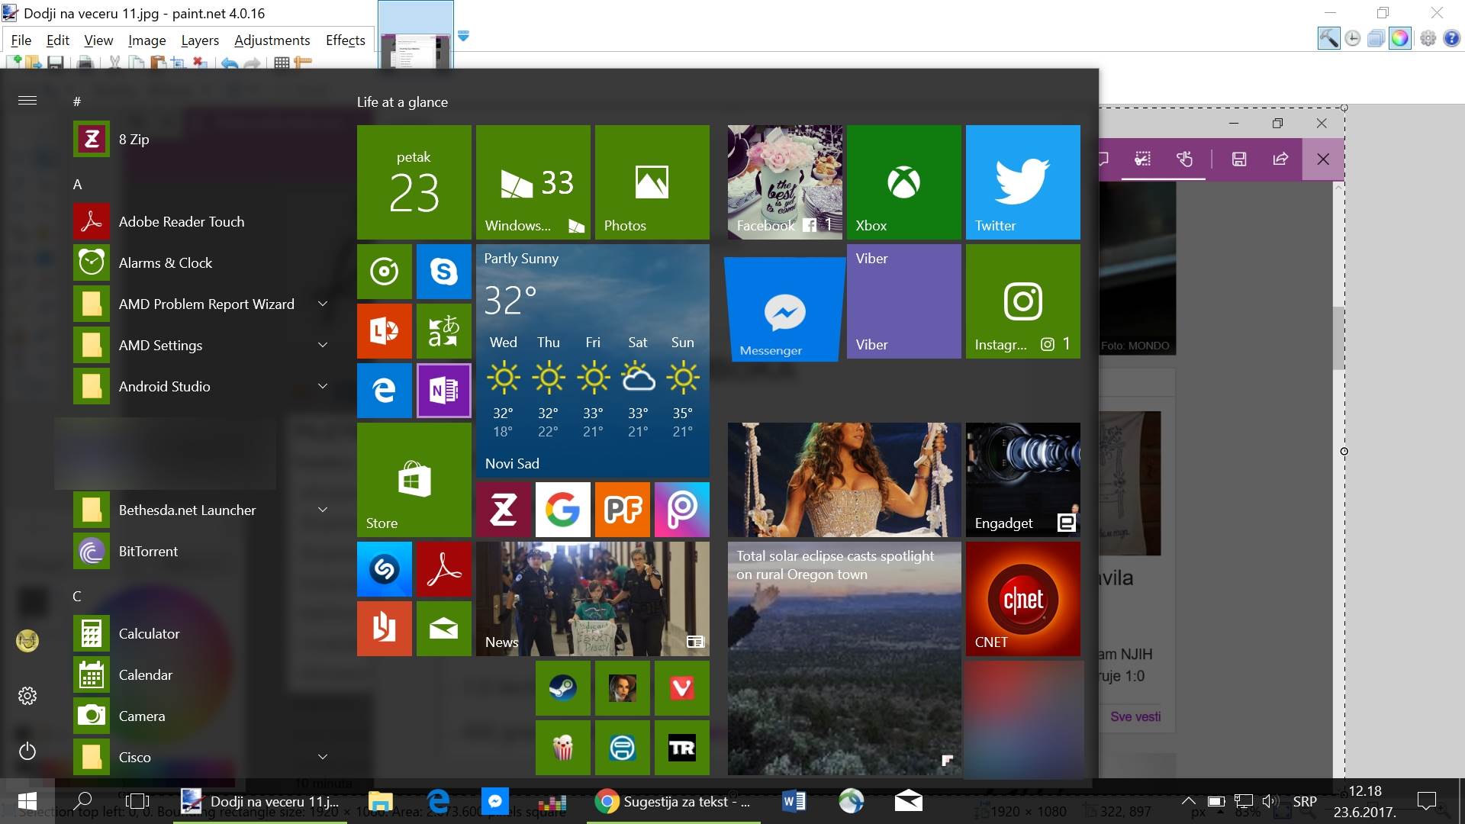Open the Novi Sad weather tile
The width and height of the screenshot is (1465, 824).
[592, 359]
